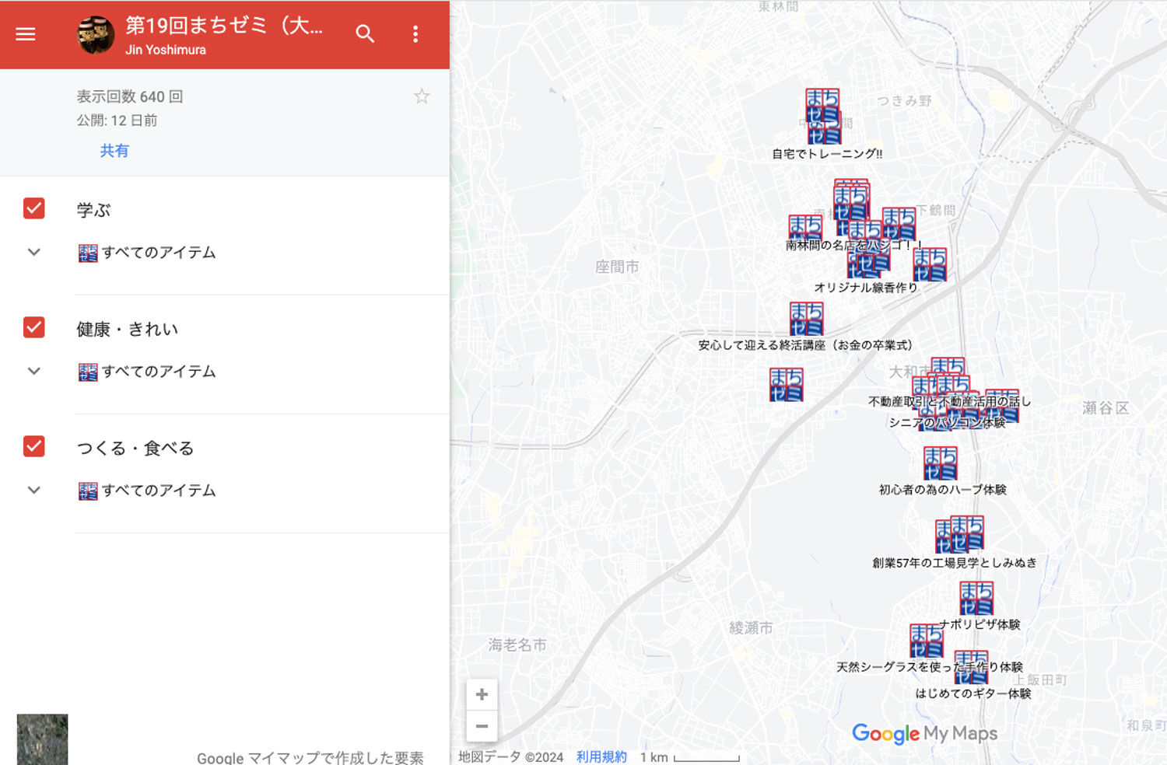Click the 公開: 12 日前 text

pyautogui.click(x=117, y=121)
